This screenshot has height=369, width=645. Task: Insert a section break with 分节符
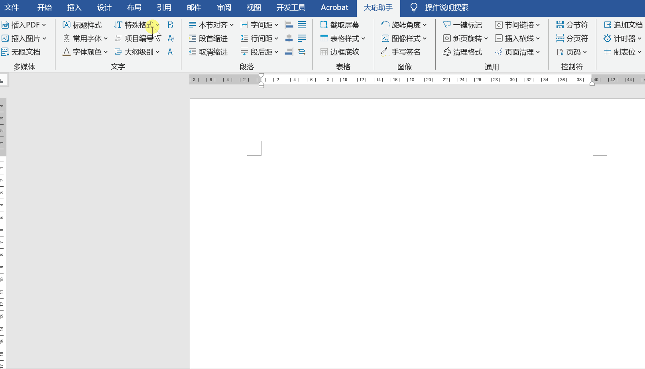click(572, 25)
